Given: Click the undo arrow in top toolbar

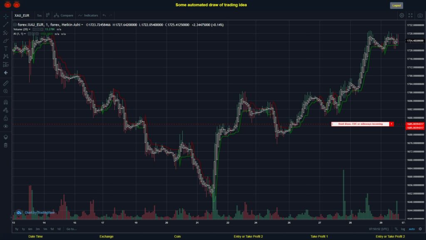Looking at the screenshot, I should pyautogui.click(x=104, y=15).
